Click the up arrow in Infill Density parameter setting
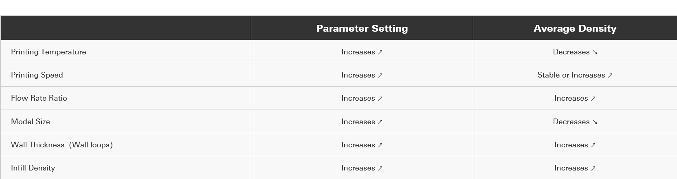The height and width of the screenshot is (179, 677). 380,168
